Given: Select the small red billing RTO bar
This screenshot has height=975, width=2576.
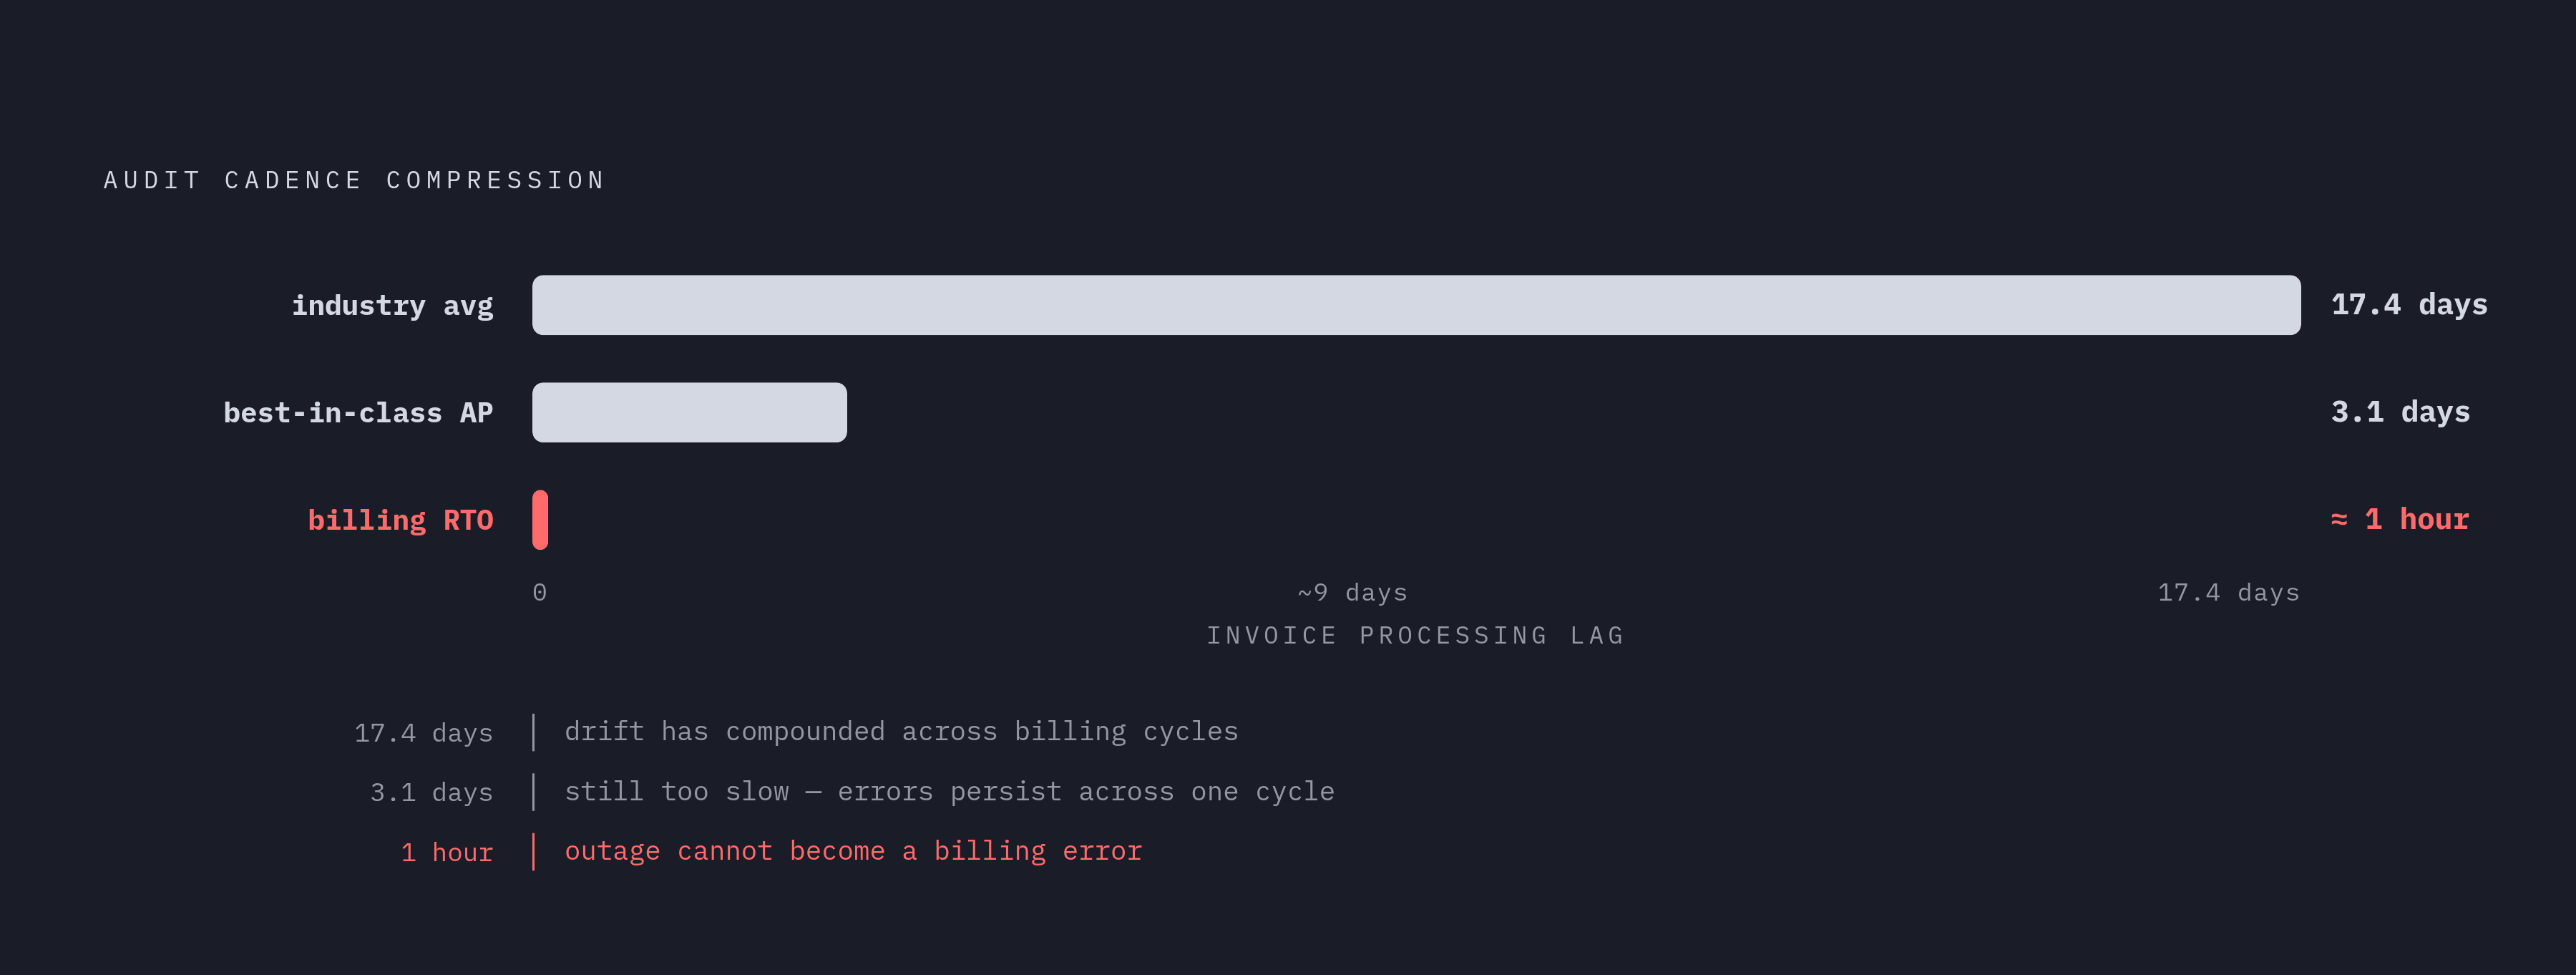Looking at the screenshot, I should [x=540, y=520].
